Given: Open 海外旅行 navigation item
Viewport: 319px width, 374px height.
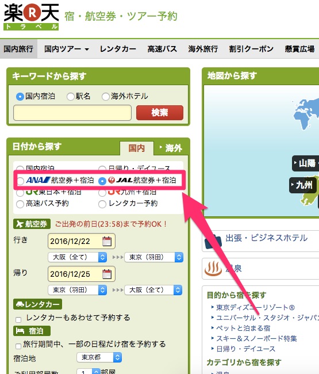Looking at the screenshot, I should 203,49.
